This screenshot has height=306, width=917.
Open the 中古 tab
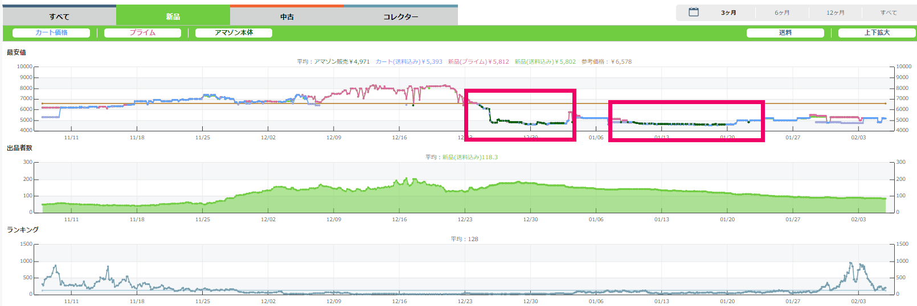click(x=287, y=16)
